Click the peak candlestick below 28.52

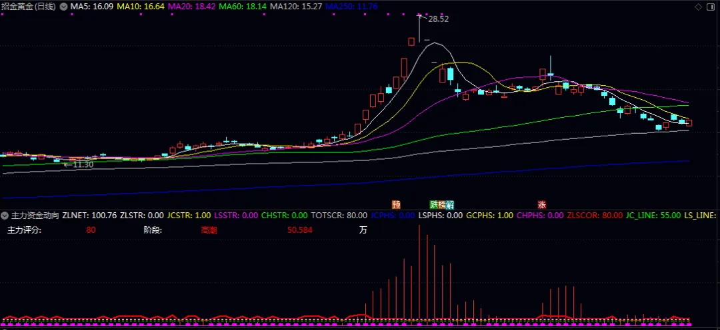pyautogui.click(x=419, y=30)
